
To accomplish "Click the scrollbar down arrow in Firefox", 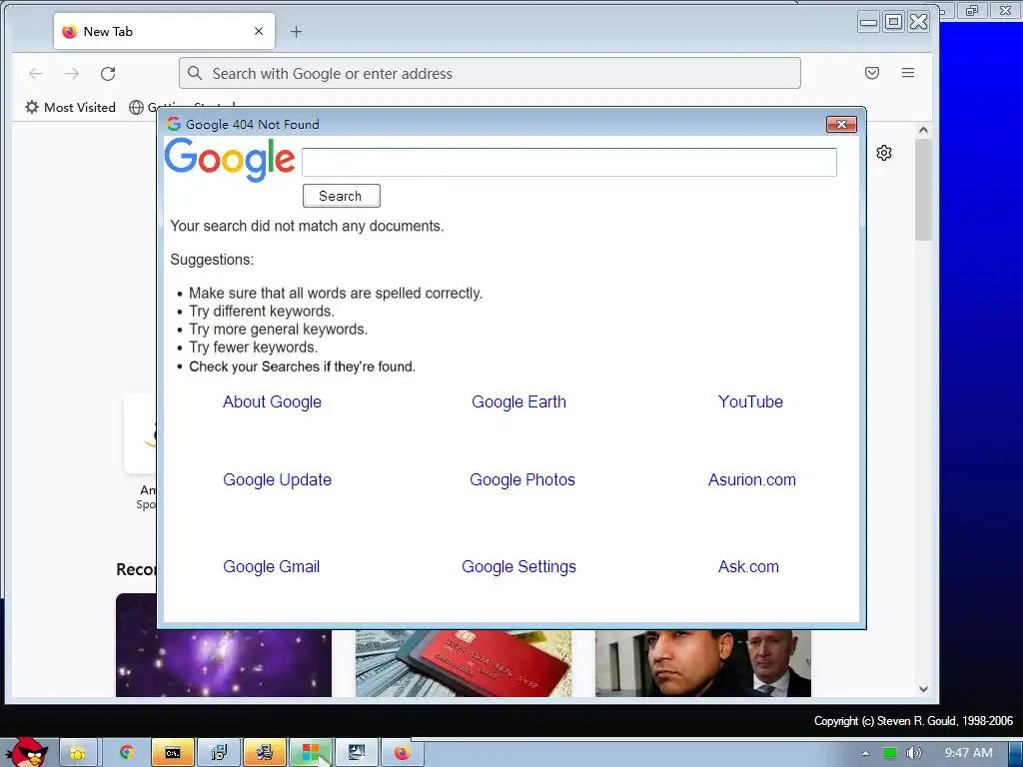I will pos(923,689).
